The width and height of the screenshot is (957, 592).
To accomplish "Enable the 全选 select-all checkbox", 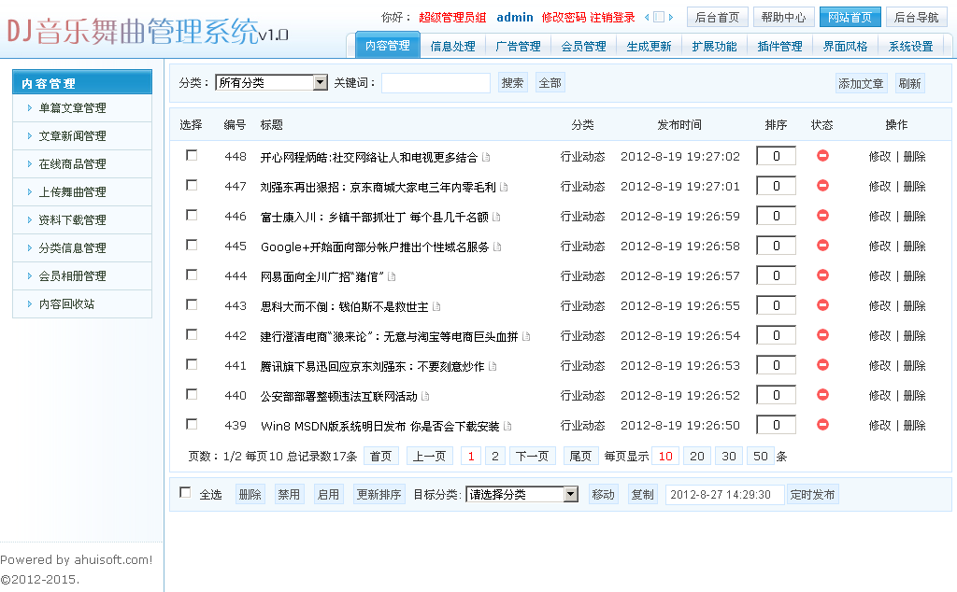I will pyautogui.click(x=185, y=493).
